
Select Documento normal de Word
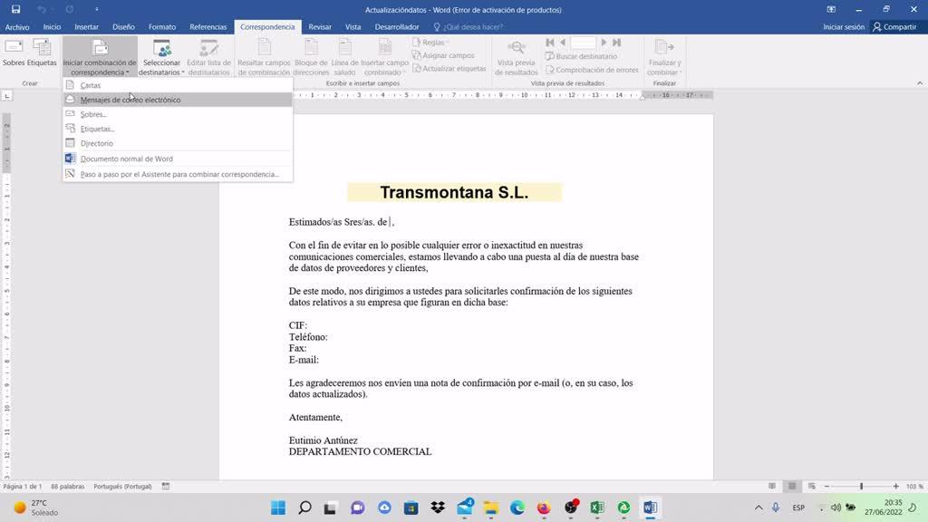[x=178, y=159]
